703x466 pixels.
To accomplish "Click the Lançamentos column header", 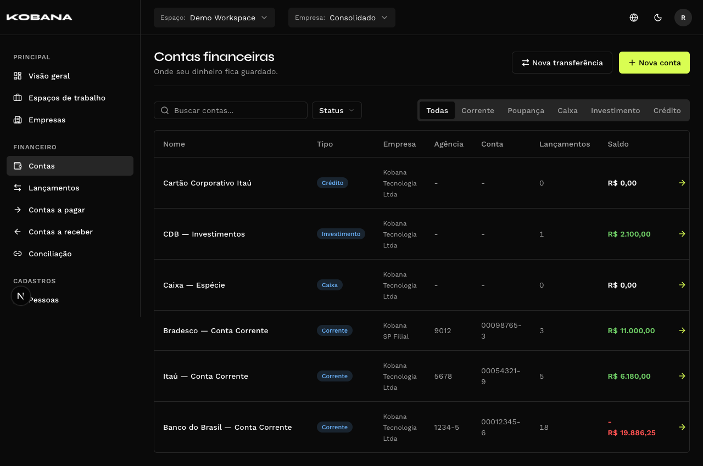I will 565,144.
